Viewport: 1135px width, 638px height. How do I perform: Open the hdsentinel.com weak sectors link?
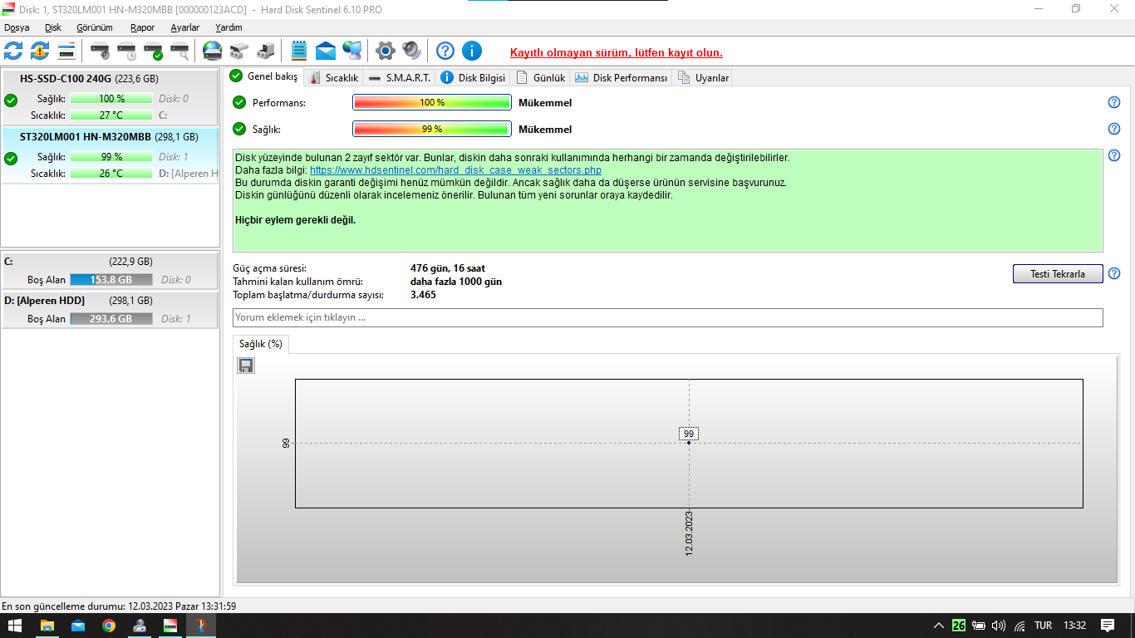tap(455, 170)
